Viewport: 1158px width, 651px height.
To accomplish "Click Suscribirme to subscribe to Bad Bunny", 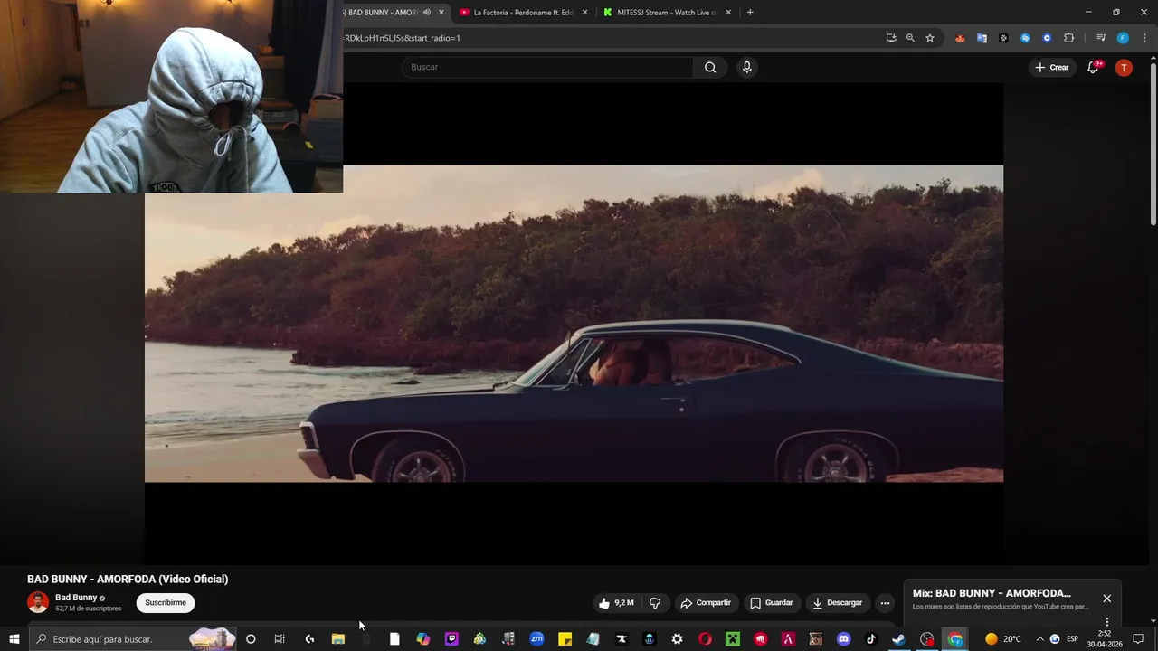I will click(166, 602).
